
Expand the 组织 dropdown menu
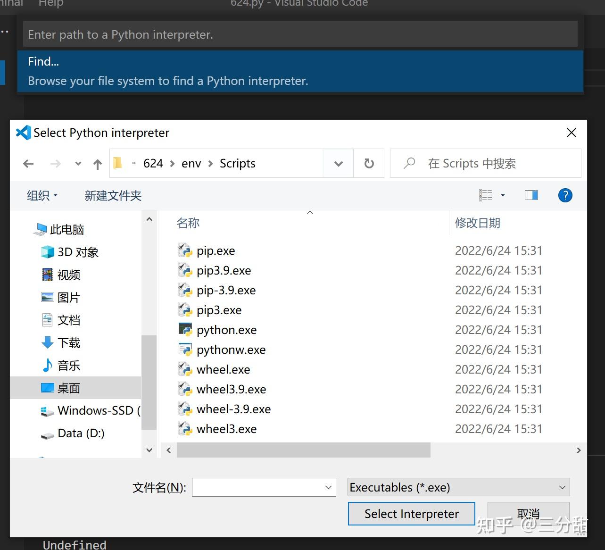click(x=41, y=195)
